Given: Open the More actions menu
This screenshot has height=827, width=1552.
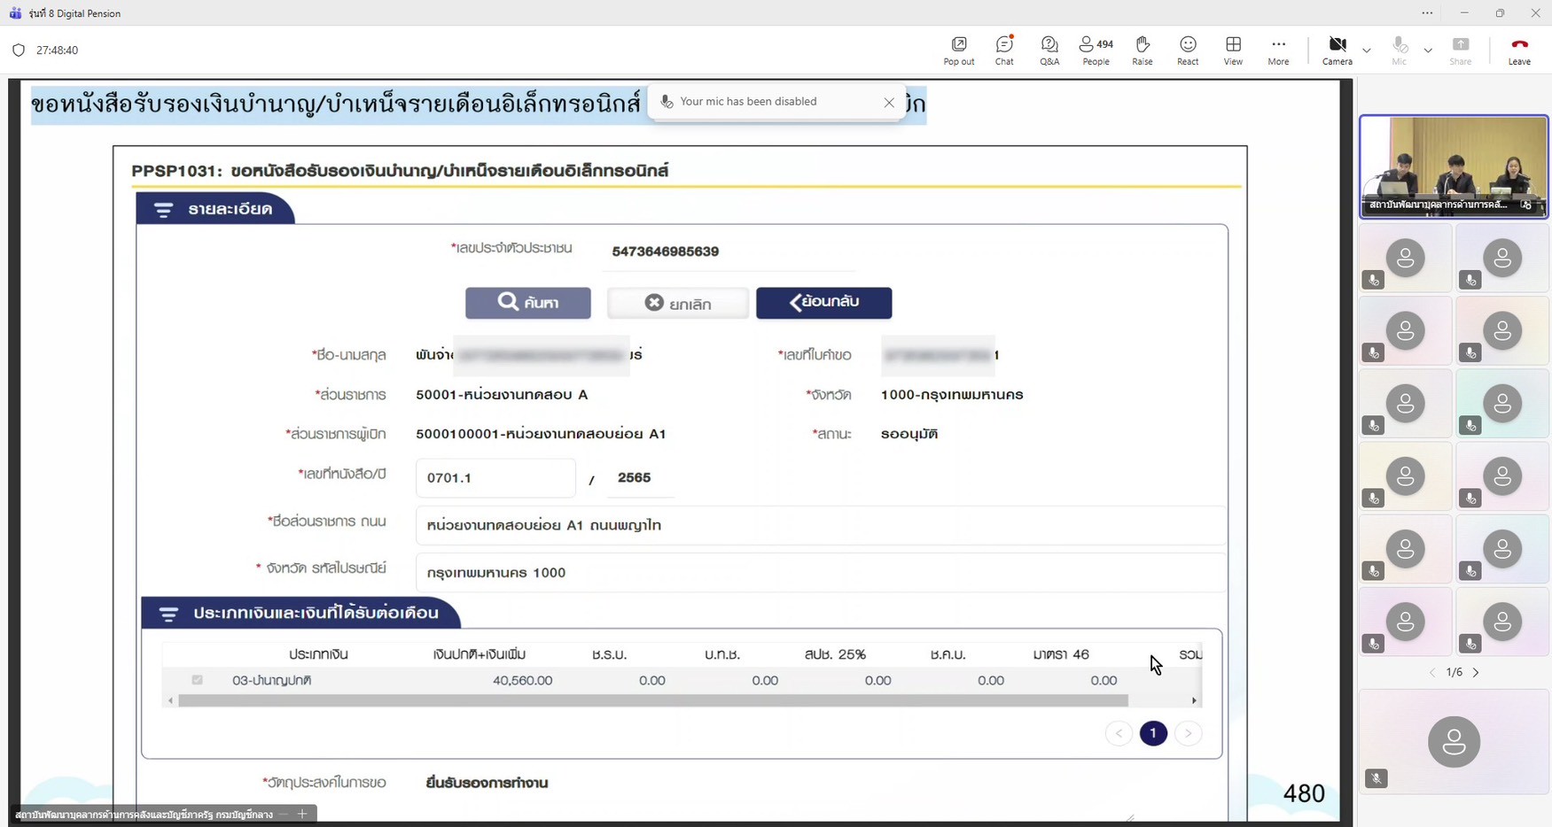Looking at the screenshot, I should (1278, 50).
